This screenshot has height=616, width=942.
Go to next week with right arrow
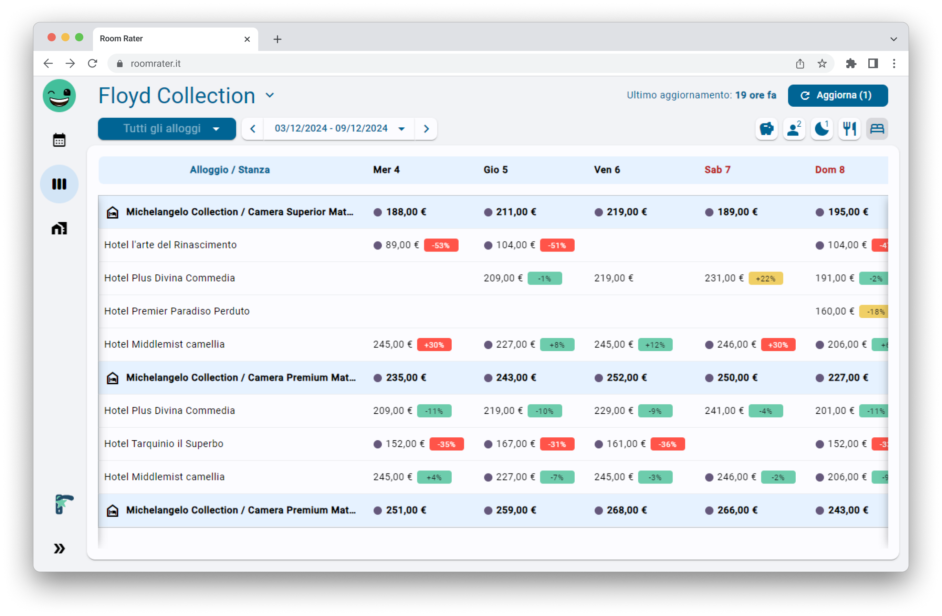click(x=426, y=129)
